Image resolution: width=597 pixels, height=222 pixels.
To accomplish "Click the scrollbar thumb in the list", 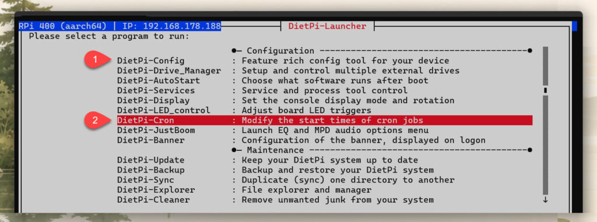I will click(x=546, y=91).
